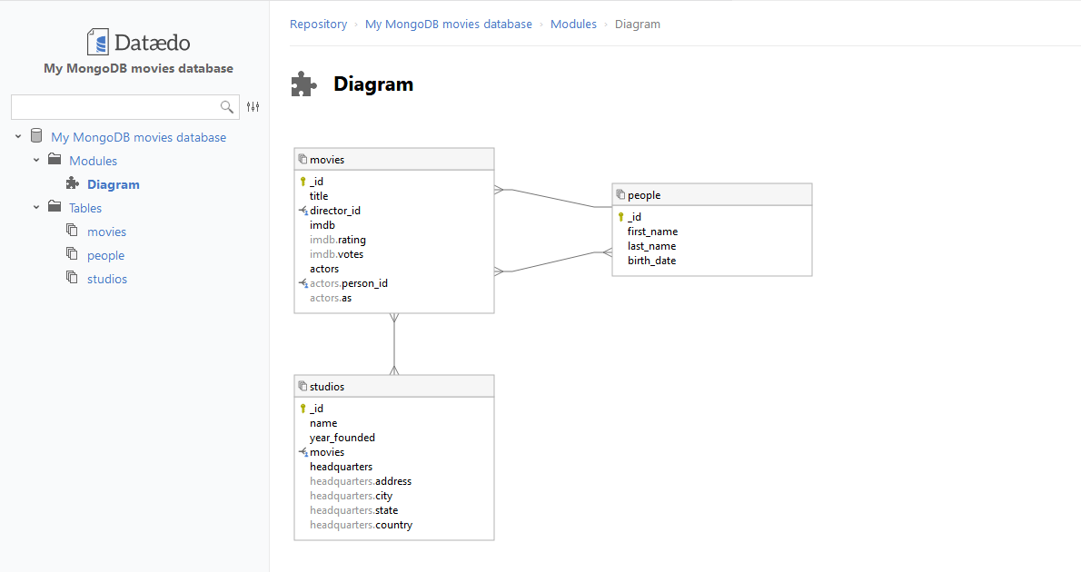Click the Dataedo logo
1081x572 pixels.
pos(138,42)
